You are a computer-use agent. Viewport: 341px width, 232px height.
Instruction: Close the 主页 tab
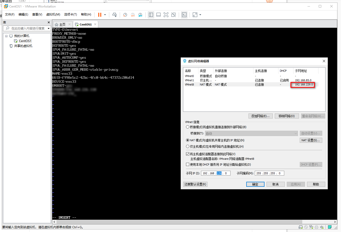coord(69,24)
